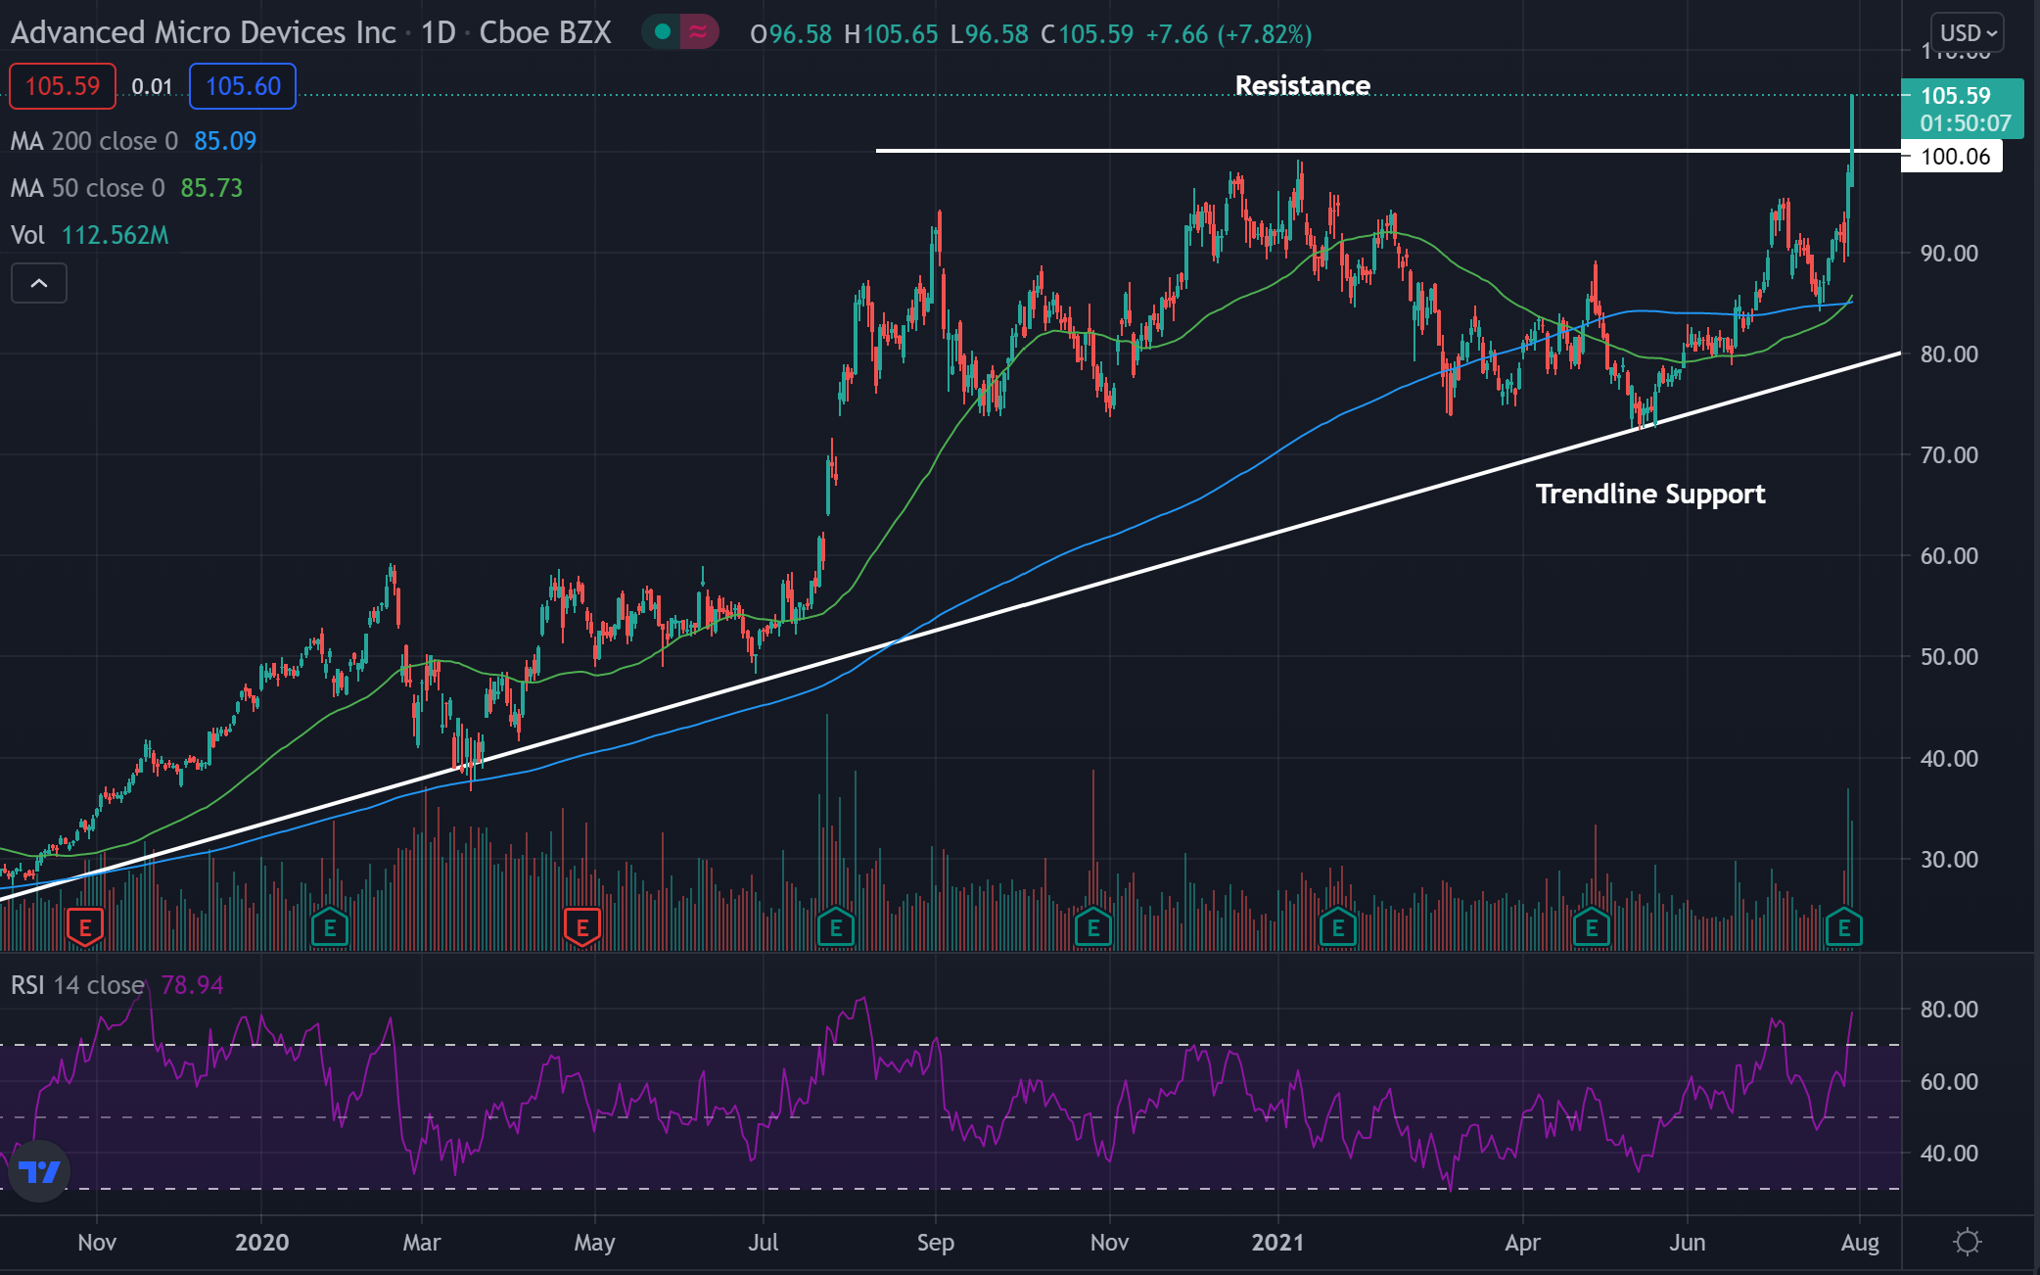Click the +7.66 (+7.82%) change value
Screen dimensions: 2040x1275
(1229, 34)
